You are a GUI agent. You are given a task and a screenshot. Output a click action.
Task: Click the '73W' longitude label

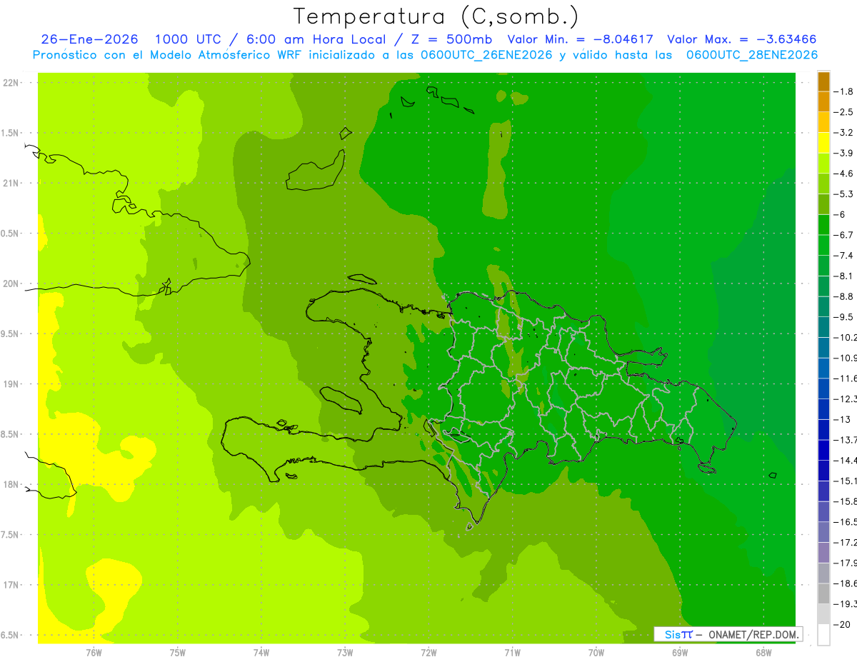pos(345,653)
